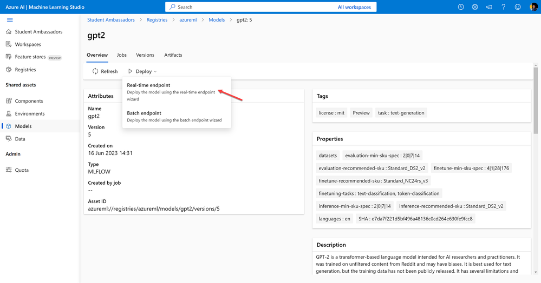The height and width of the screenshot is (283, 541).
Task: Go to Models breadcrumb link
Action: tap(217, 20)
